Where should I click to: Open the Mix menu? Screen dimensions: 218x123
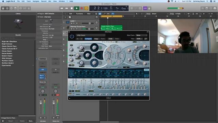(x=50, y=1)
